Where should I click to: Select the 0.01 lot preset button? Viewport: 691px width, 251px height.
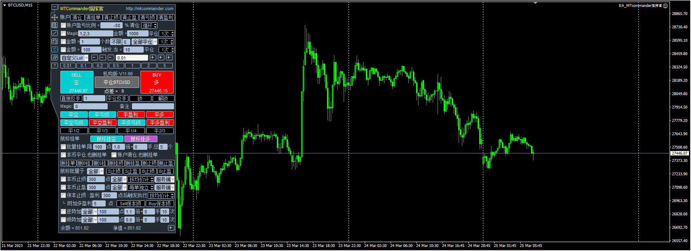[68, 66]
